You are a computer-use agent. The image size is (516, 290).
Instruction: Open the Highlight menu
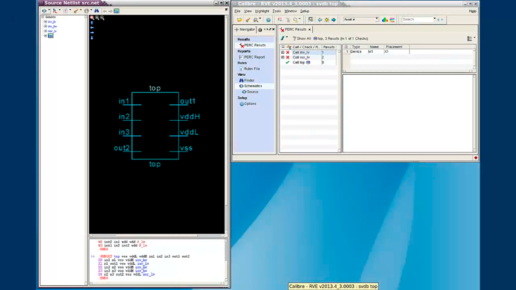coord(262,11)
